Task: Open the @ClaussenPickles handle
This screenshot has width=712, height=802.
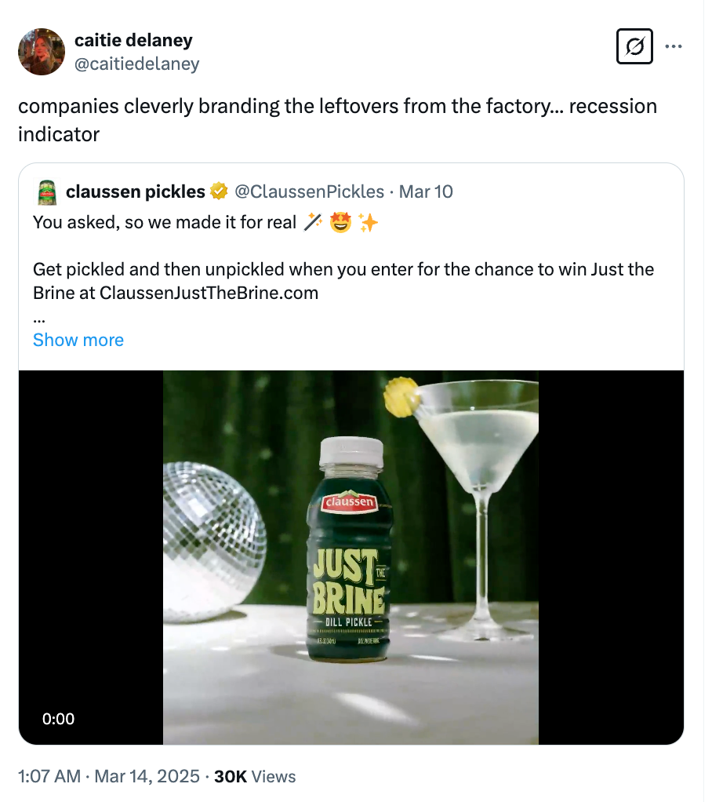Action: [310, 191]
